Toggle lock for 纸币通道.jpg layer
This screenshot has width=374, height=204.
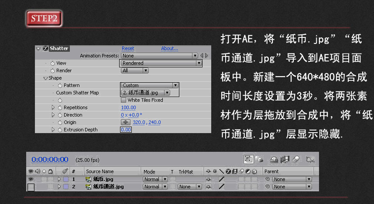[x=51, y=187]
